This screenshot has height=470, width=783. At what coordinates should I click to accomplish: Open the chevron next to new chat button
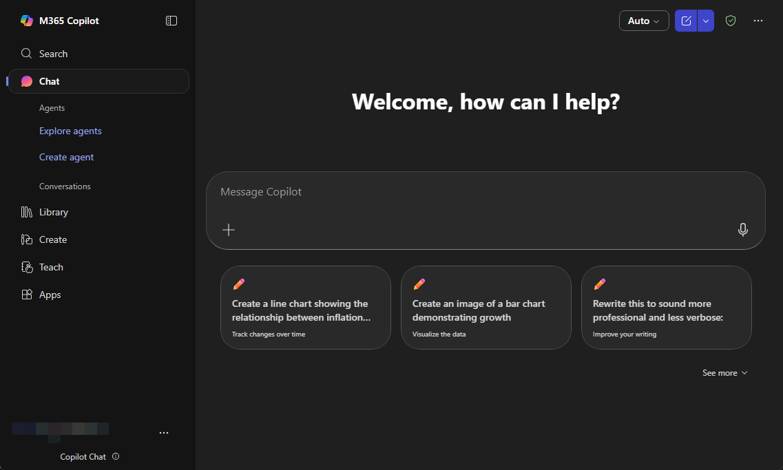click(704, 21)
